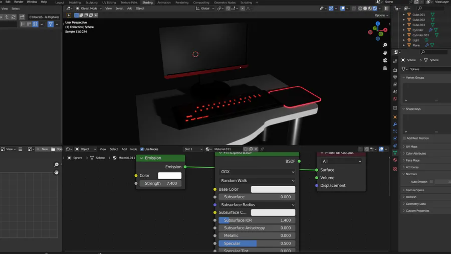
Task: Pin the Material.011 node tree
Action: (262, 149)
